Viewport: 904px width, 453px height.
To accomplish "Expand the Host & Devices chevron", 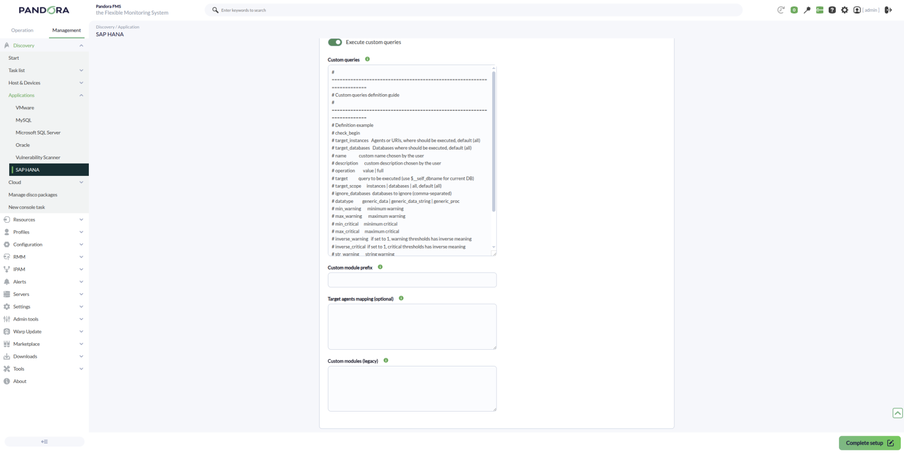I will tap(81, 83).
